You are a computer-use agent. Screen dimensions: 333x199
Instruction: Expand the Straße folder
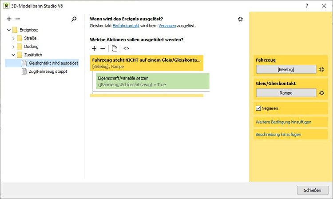point(13,38)
